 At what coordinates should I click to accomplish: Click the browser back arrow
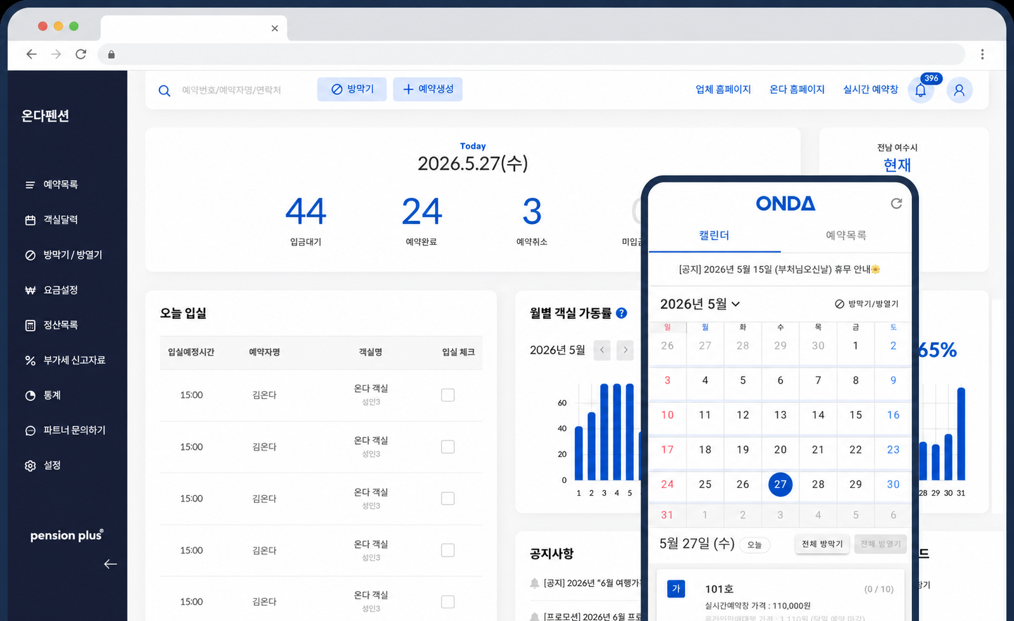pyautogui.click(x=32, y=54)
